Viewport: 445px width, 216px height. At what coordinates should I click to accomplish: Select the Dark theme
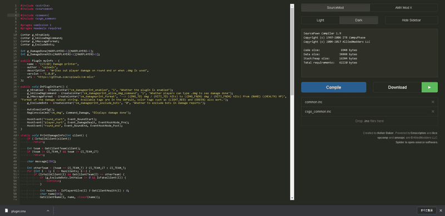pos(359,20)
